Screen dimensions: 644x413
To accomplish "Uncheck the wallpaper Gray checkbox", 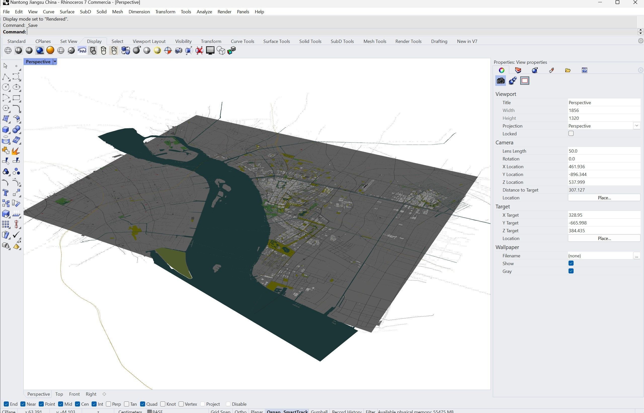I will click(x=571, y=271).
